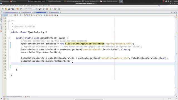Click the Stop Macro Recording icon

tap(52, 15)
